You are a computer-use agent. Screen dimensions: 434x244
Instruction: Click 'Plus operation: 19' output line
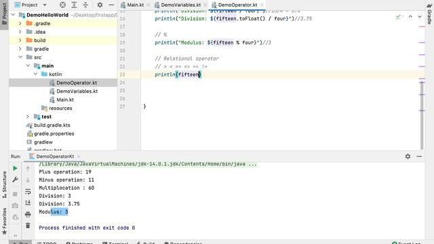(x=65, y=171)
